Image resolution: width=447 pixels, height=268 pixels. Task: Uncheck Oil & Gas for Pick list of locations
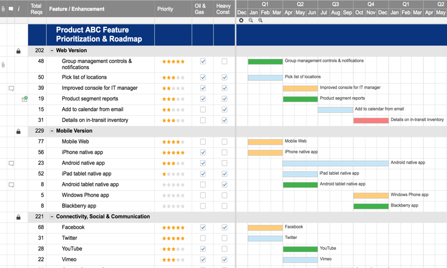pos(203,78)
